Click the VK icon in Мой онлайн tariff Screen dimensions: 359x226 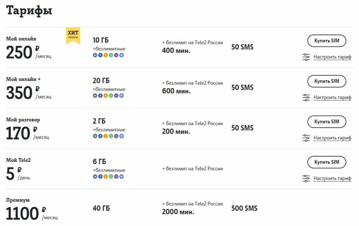point(95,55)
